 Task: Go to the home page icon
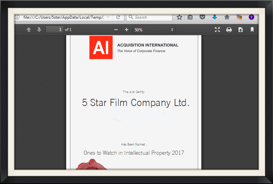(227, 17)
